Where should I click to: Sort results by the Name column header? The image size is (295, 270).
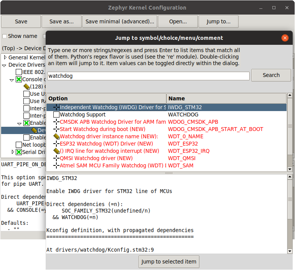coord(226,98)
